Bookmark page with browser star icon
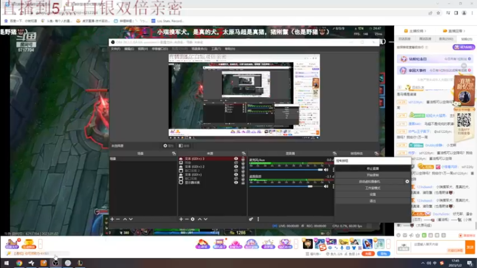This screenshot has height=268, width=477. (438, 13)
